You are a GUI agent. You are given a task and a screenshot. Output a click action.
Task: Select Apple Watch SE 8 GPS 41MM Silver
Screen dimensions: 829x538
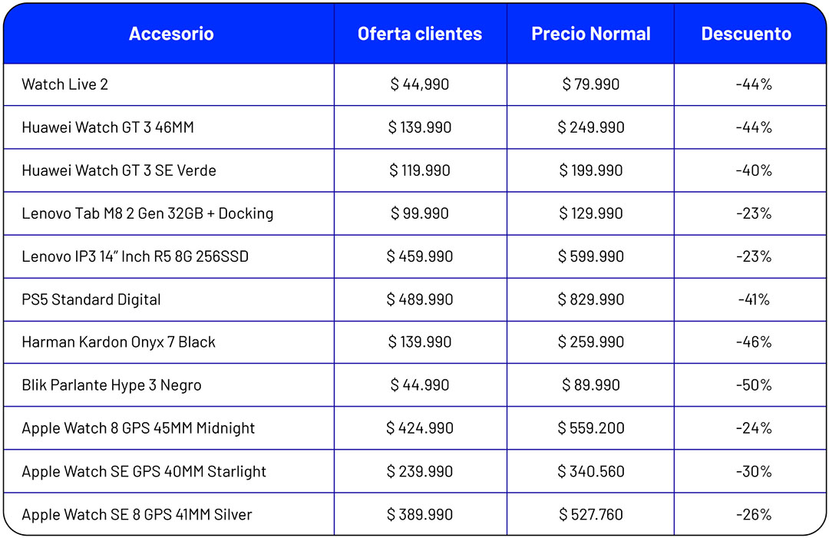click(x=137, y=514)
